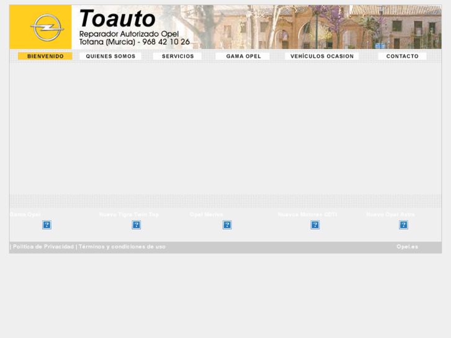The height and width of the screenshot is (338, 451).
Task: Open the Gama Opel menu item
Action: (243, 56)
